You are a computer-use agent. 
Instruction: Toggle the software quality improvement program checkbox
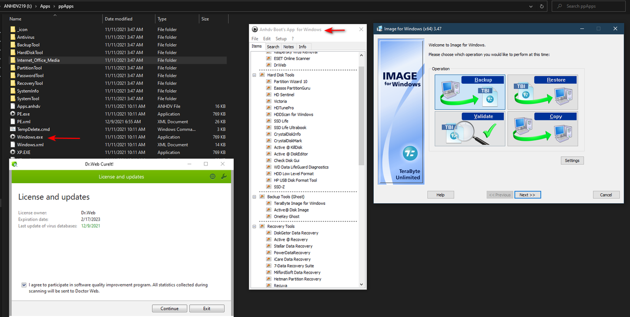(x=24, y=285)
